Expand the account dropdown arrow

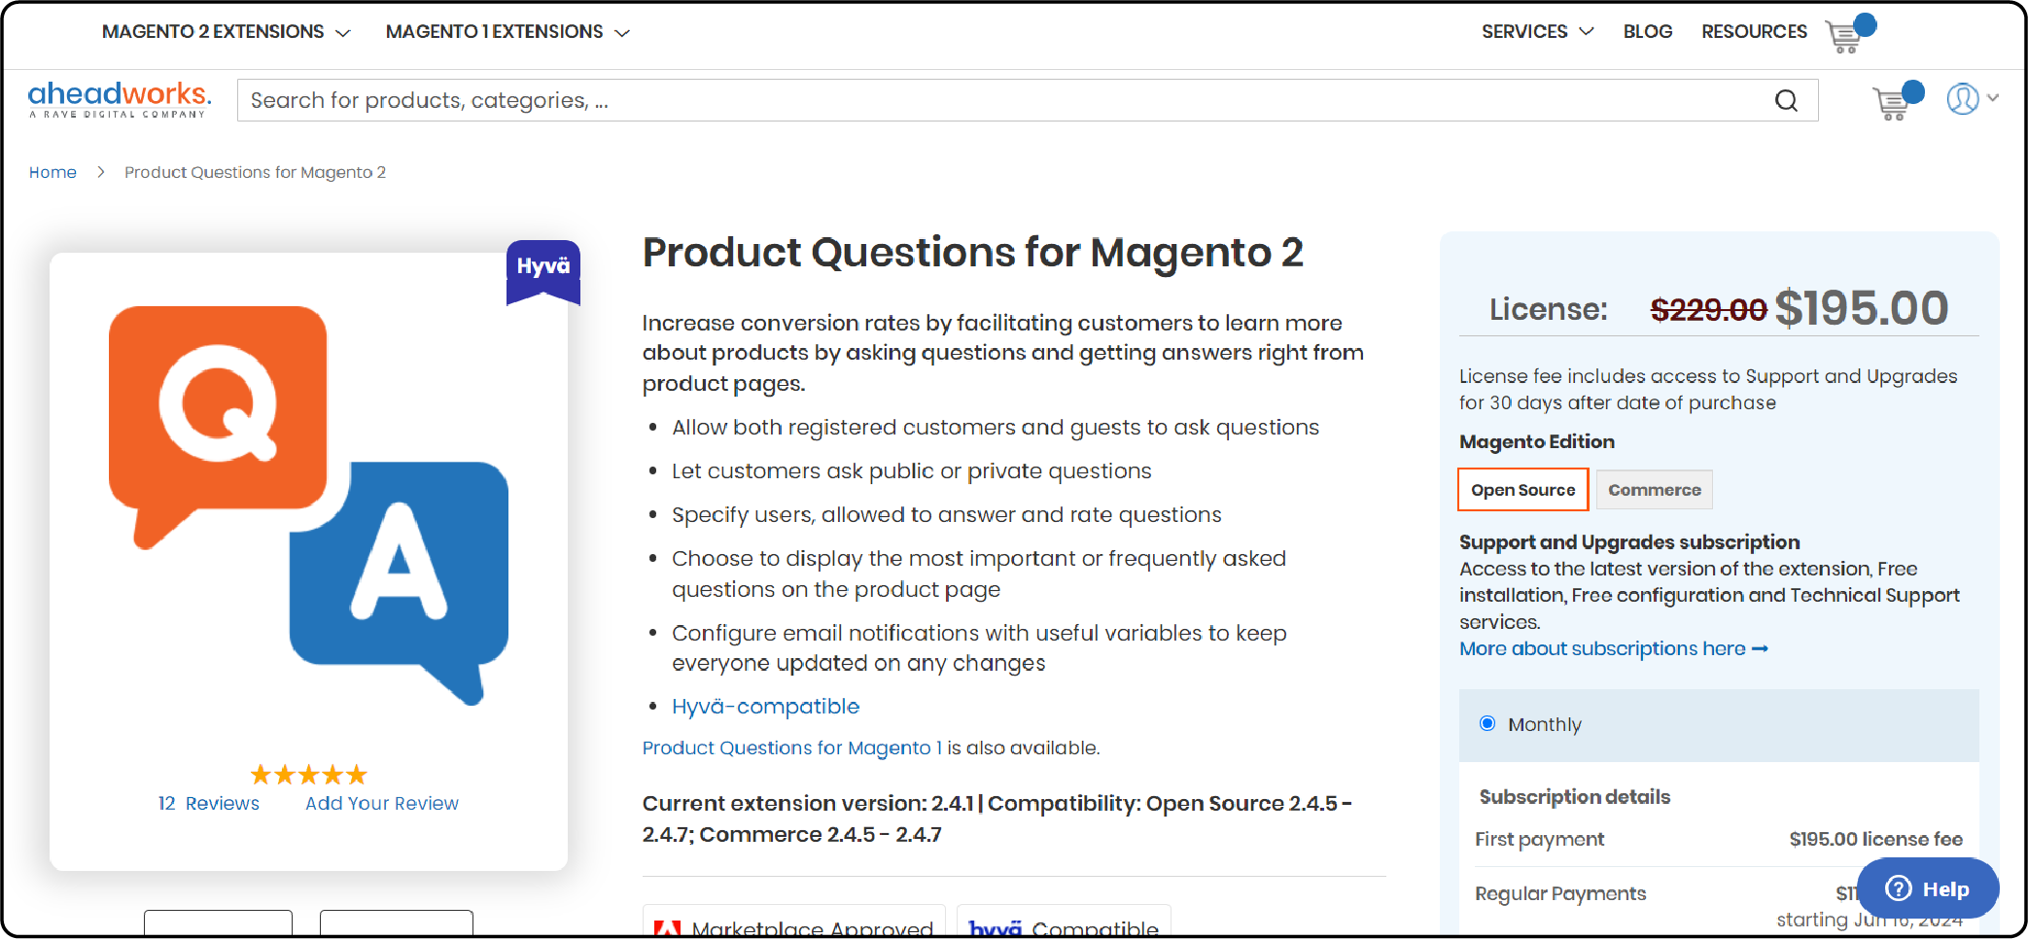click(x=1993, y=97)
